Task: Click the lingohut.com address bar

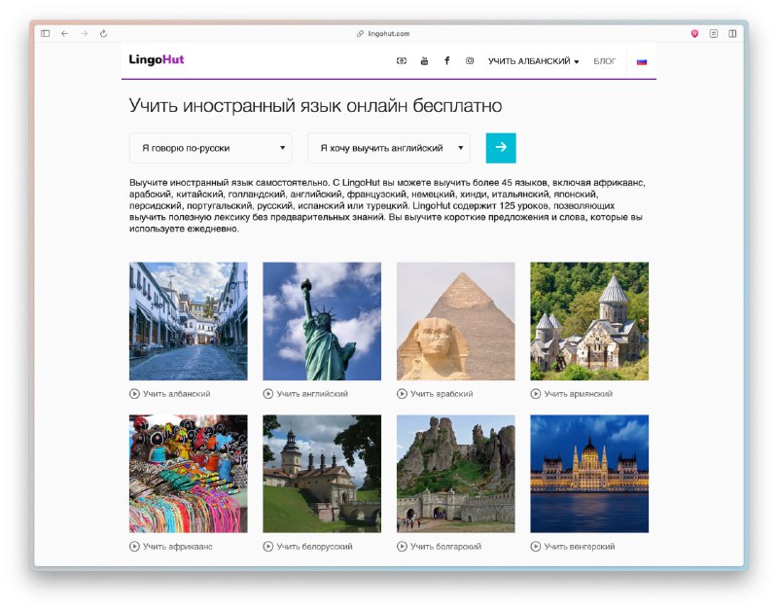Action: [389, 33]
